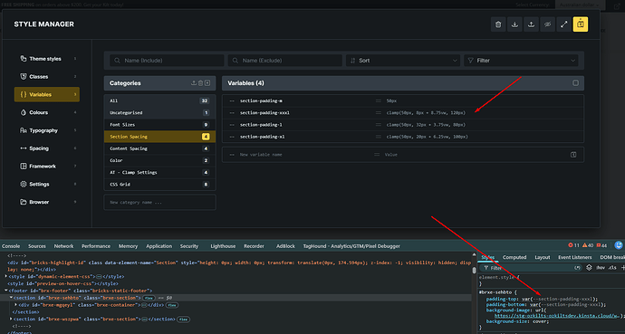Screen dimensions: 625x334
Task: Select the Color category
Action: pos(159,160)
